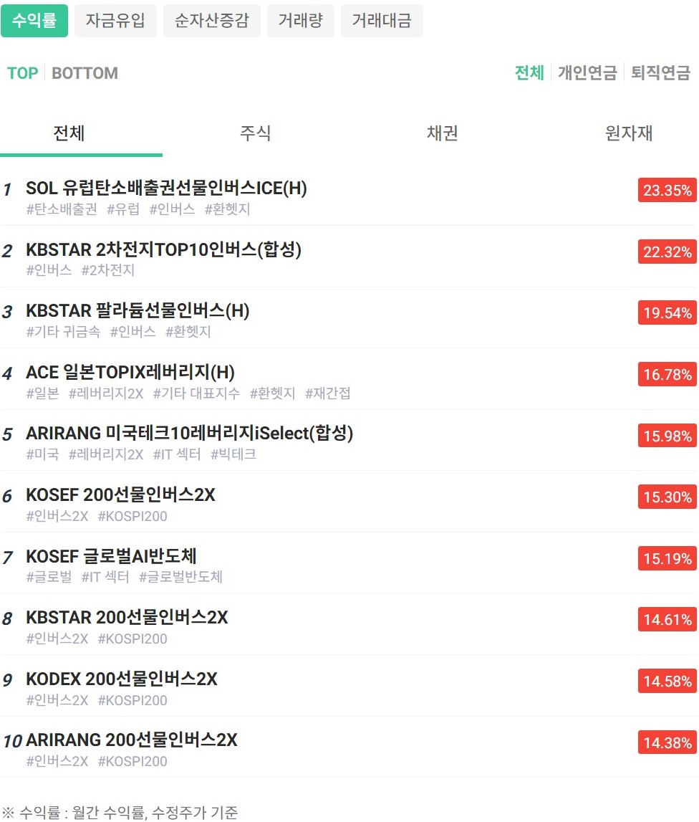This screenshot has height=822, width=699.
Task: Select the #글로벌반도체 tag
Action: click(x=180, y=577)
